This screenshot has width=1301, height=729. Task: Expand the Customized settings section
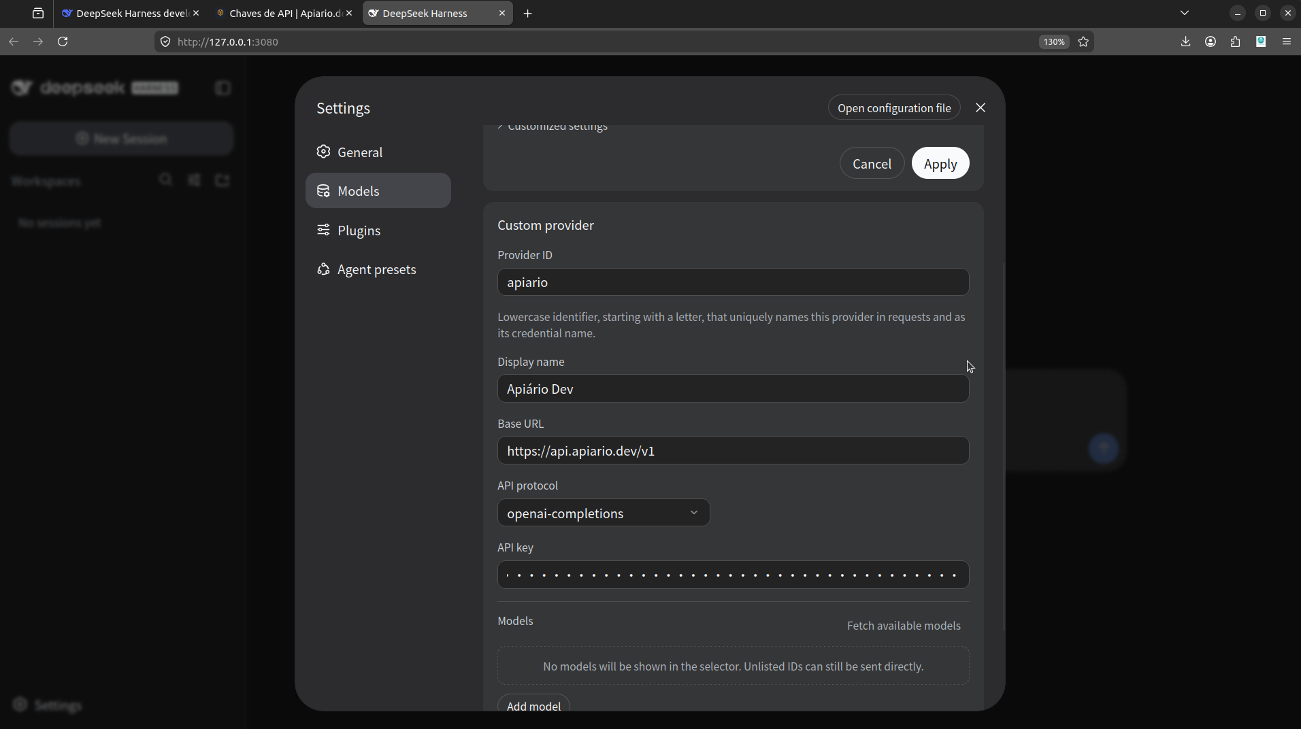(x=553, y=127)
